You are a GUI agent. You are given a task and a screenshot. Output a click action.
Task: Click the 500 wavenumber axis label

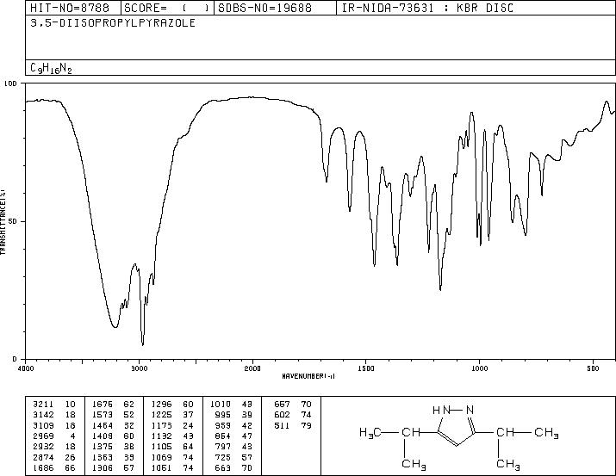594,368
